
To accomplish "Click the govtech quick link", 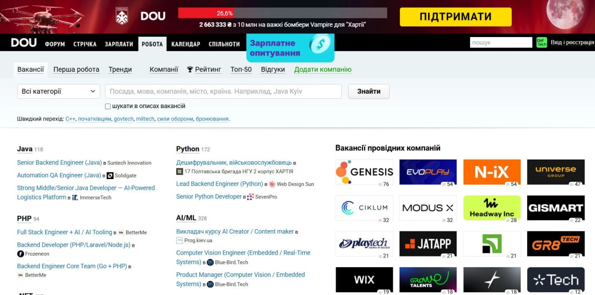I will coord(123,119).
